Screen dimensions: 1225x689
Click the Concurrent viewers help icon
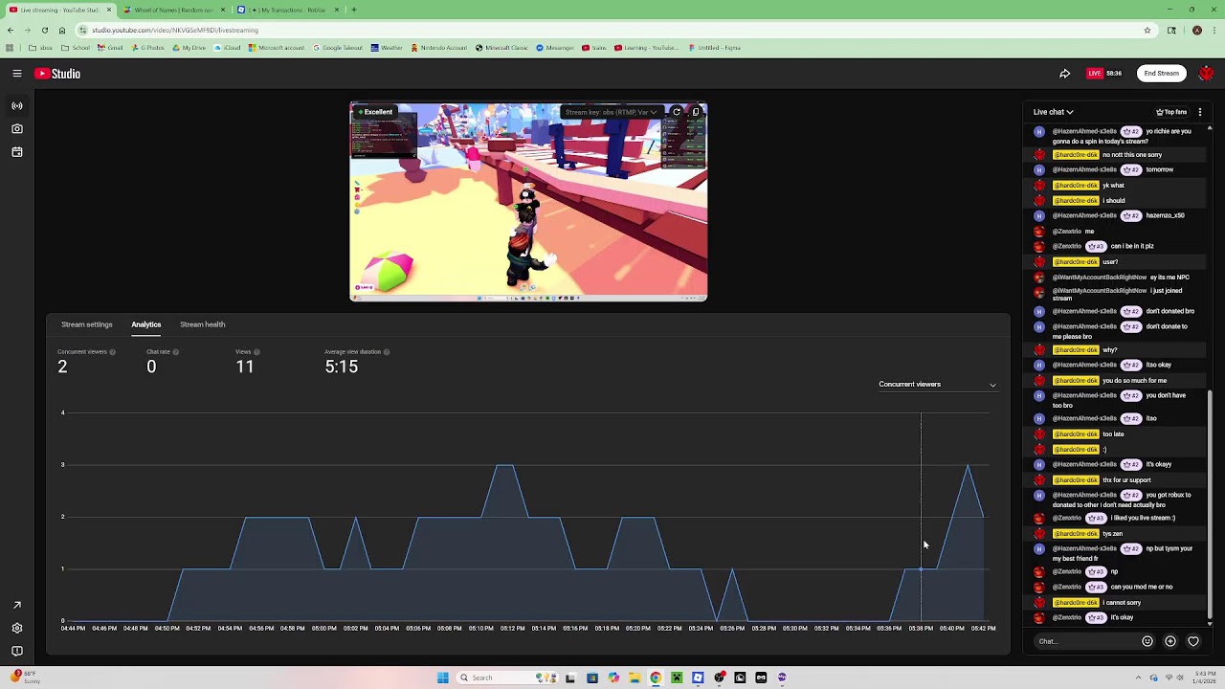(x=112, y=352)
